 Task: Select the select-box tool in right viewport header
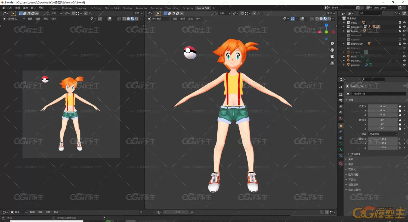click(x=158, y=13)
